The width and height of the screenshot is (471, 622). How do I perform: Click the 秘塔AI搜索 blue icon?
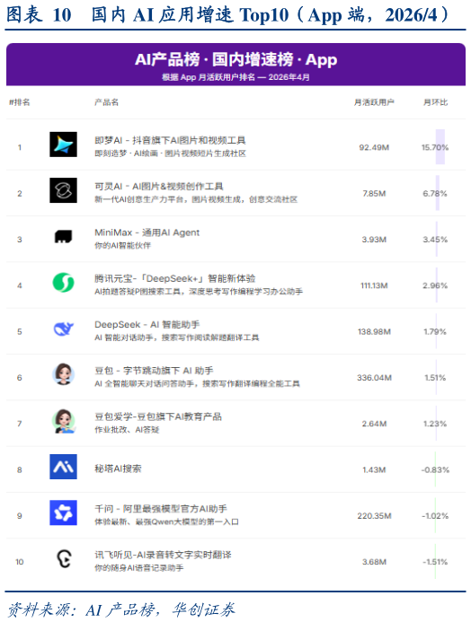(x=63, y=467)
